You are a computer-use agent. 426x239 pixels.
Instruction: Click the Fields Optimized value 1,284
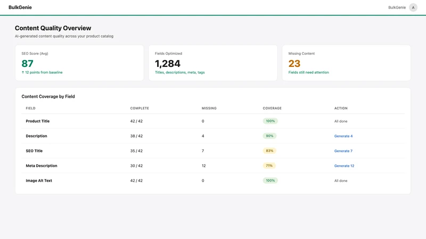pos(168,63)
